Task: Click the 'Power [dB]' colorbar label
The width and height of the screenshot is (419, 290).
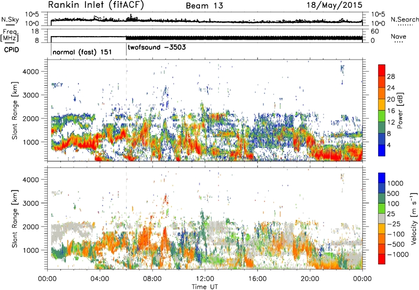Action: tap(400, 110)
